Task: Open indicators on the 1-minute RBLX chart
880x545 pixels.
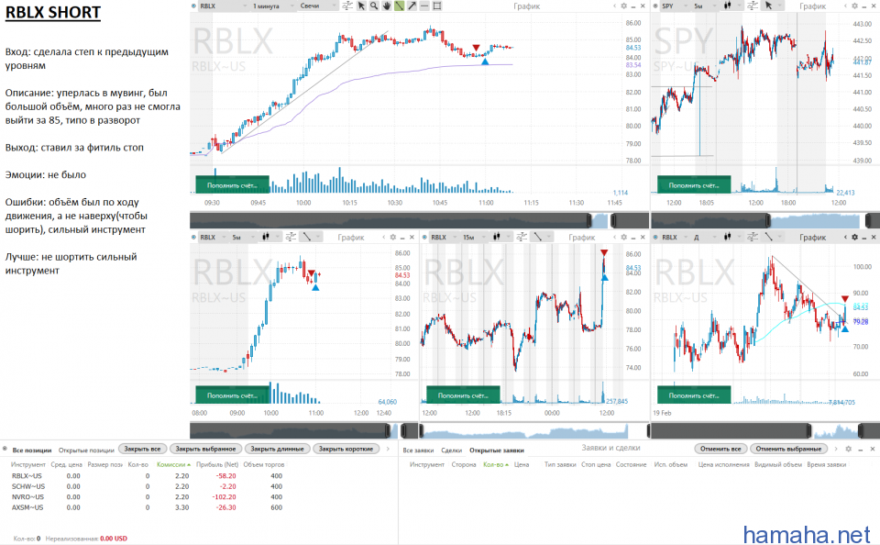Action: pyautogui.click(x=347, y=6)
